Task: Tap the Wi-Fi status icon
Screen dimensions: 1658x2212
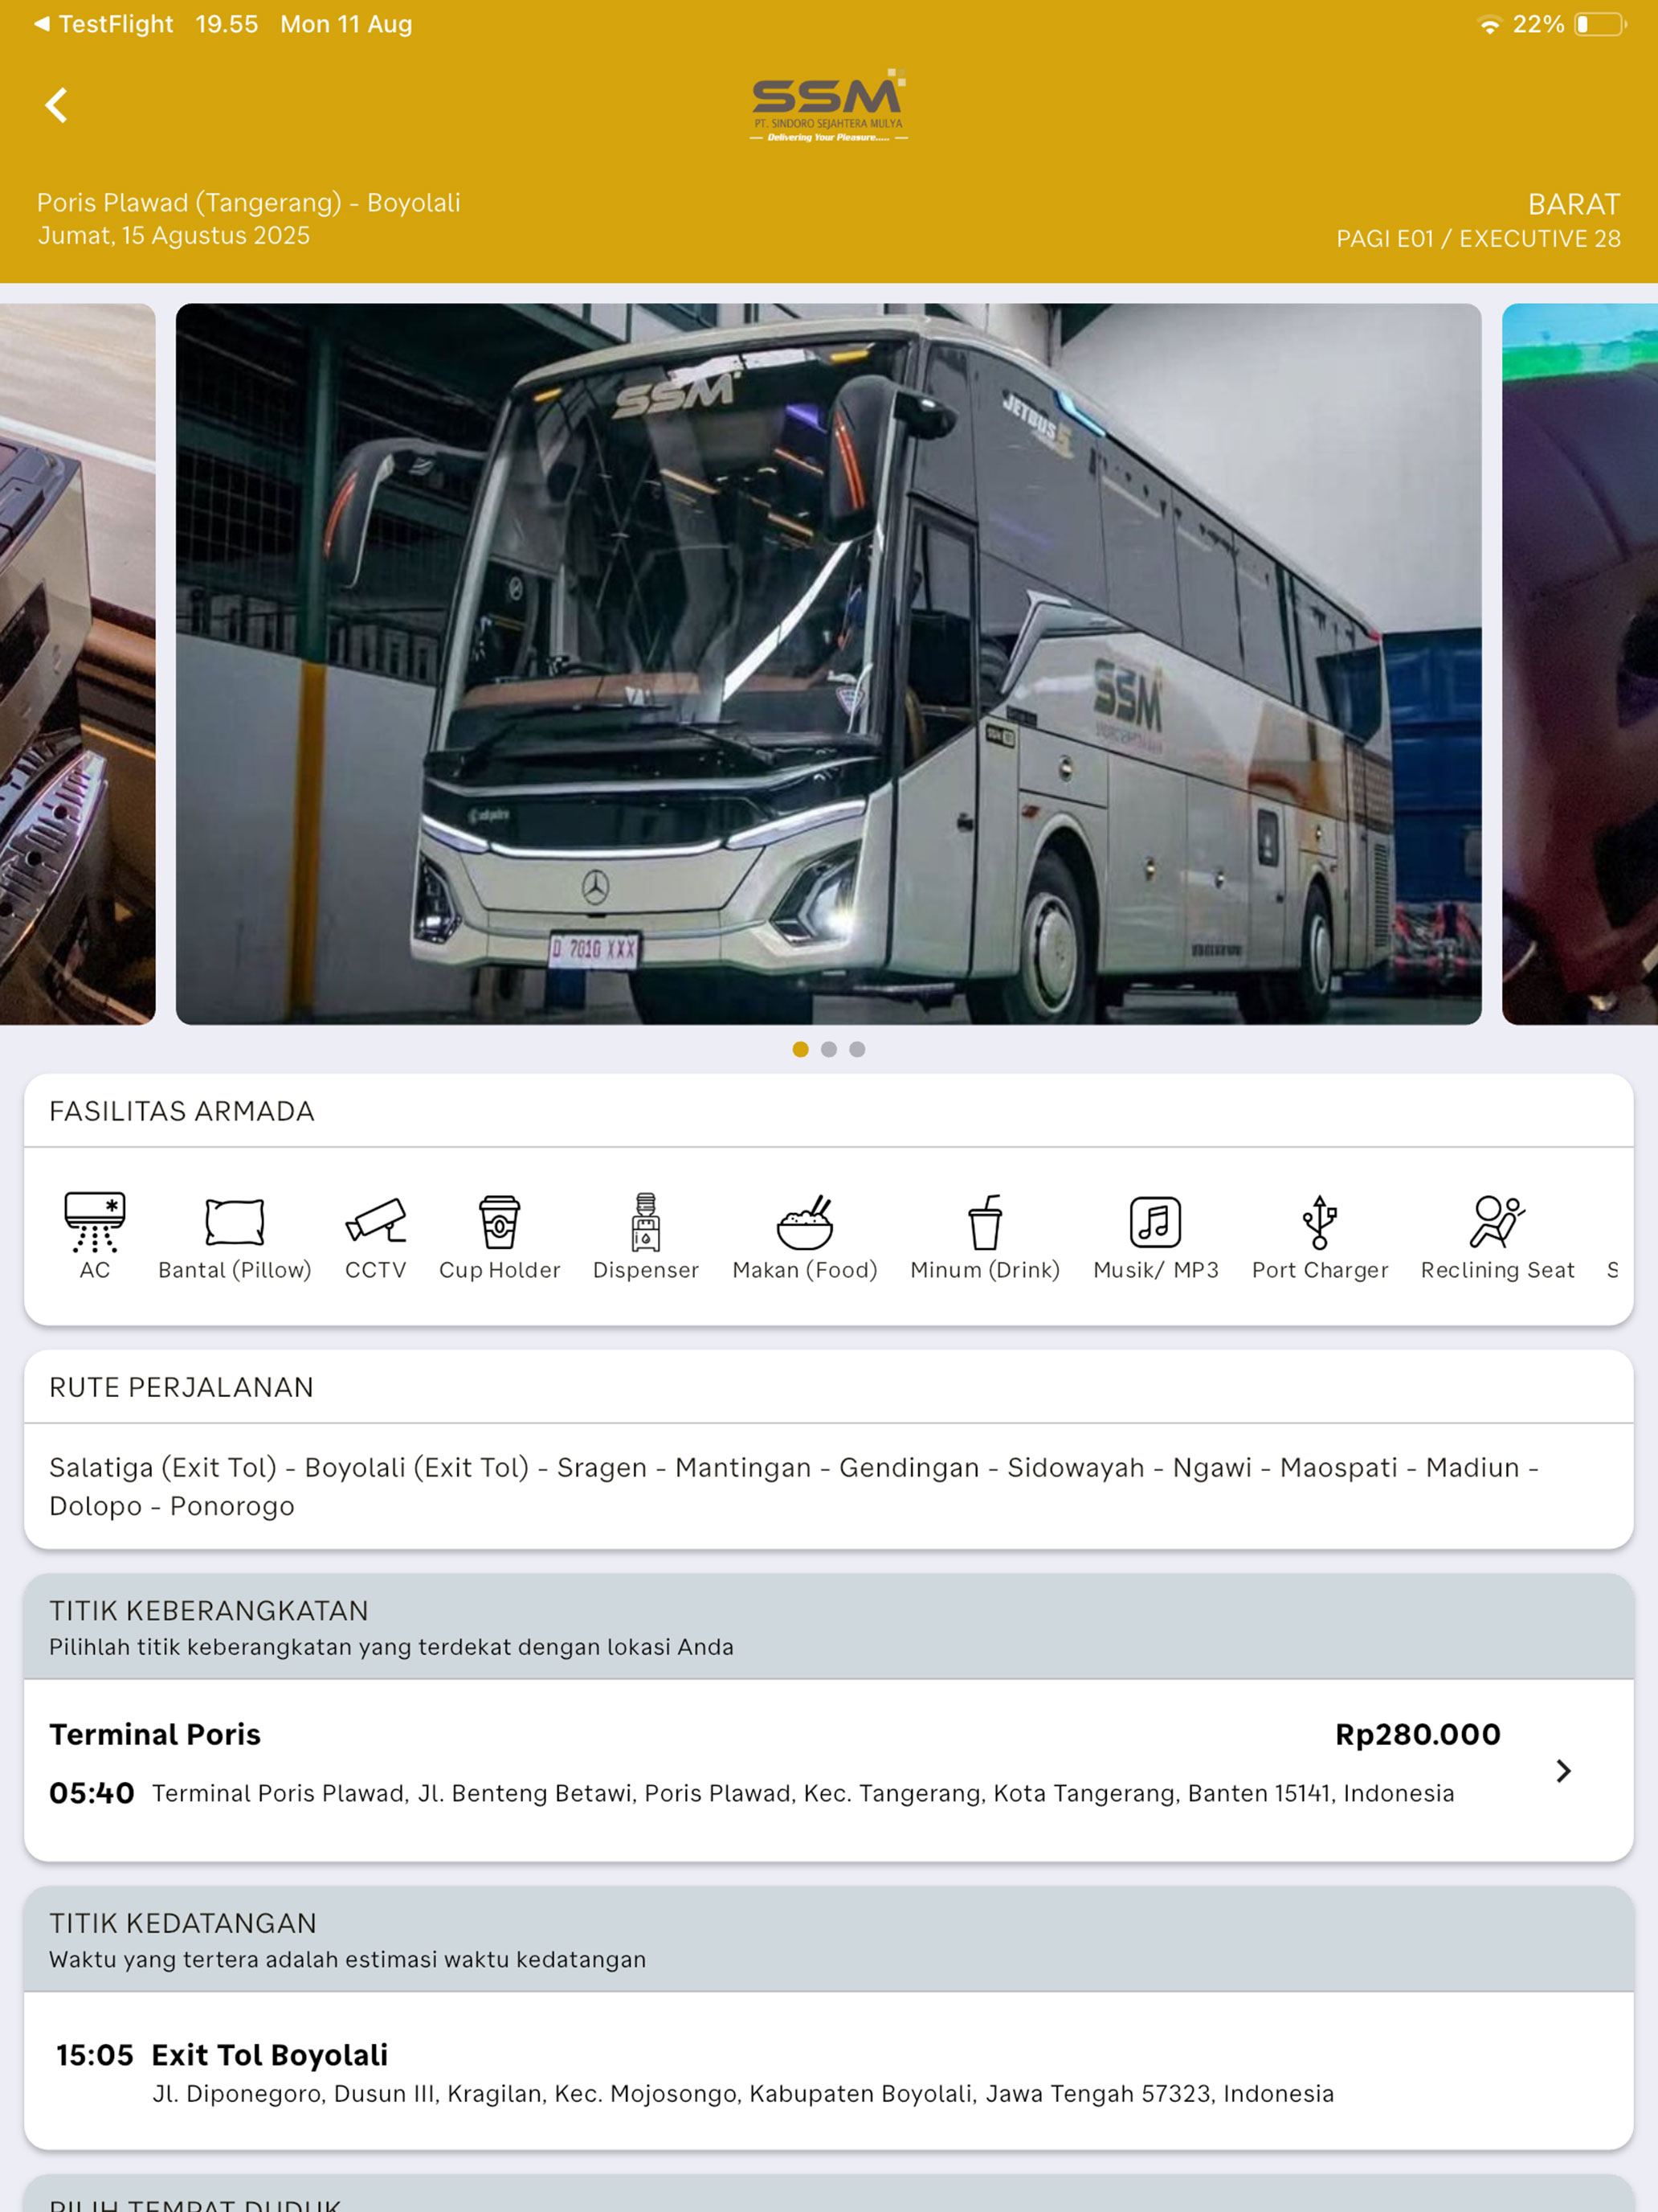Action: point(1489,25)
